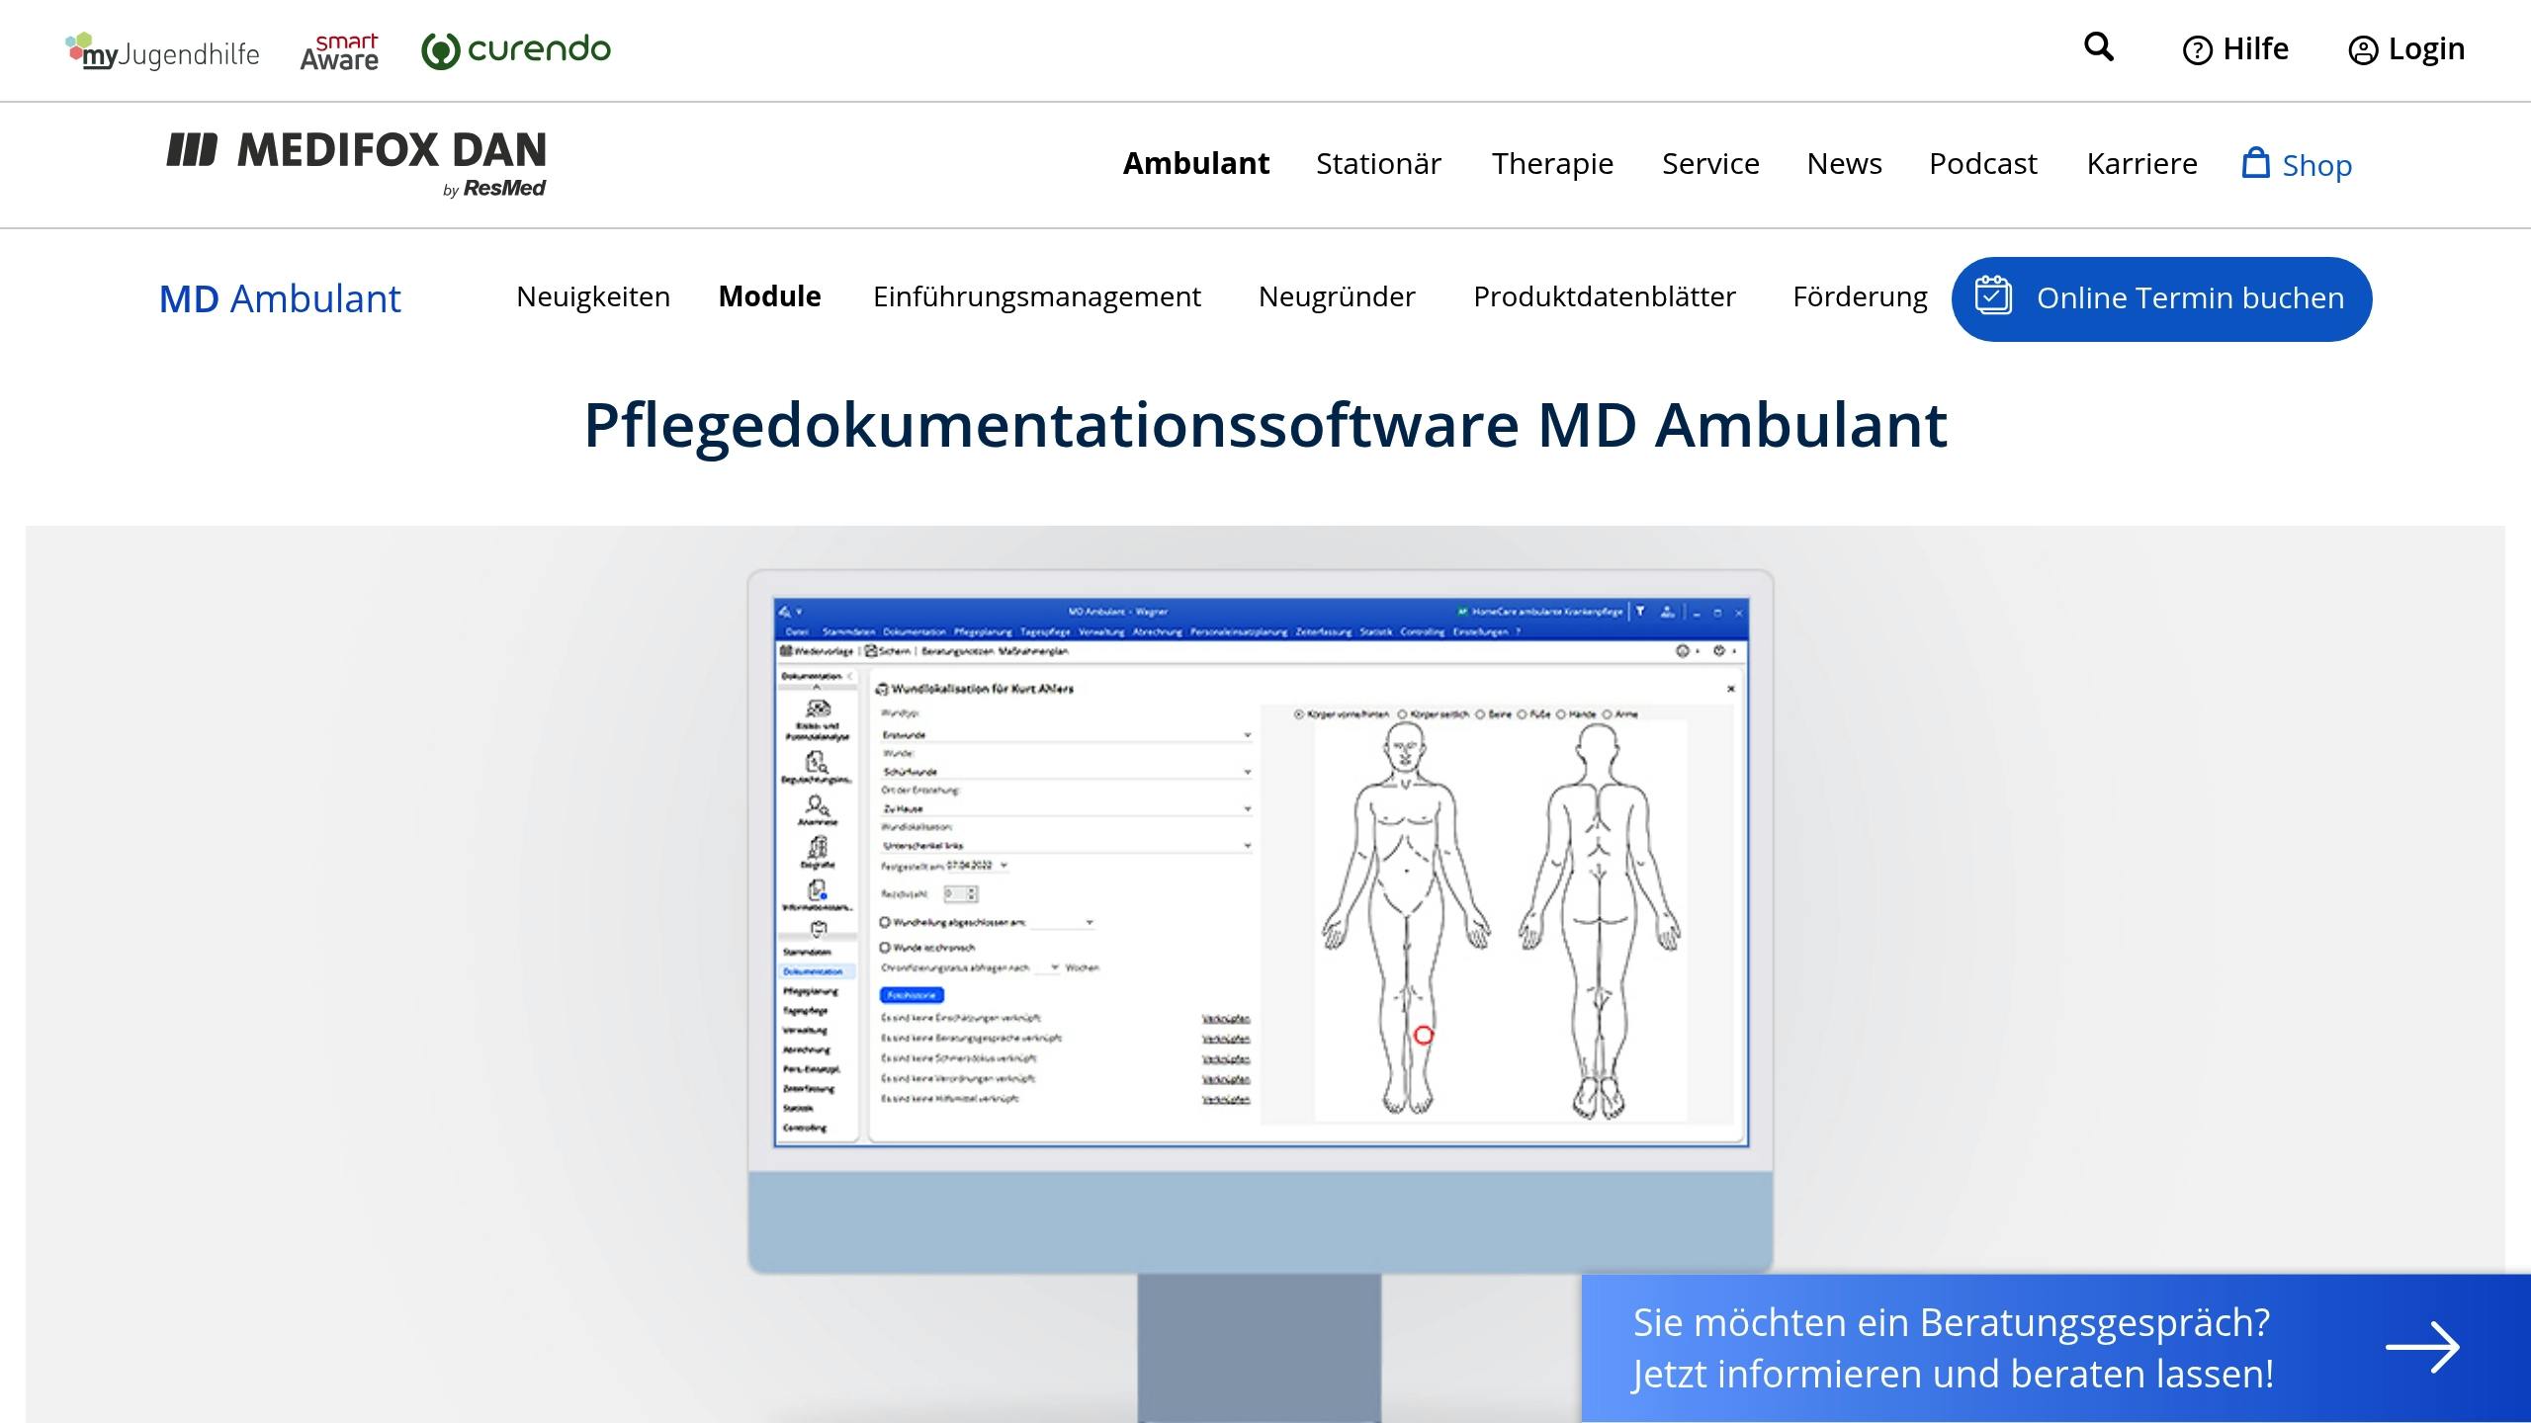Click the MEDIFOX DAN by ResMed logo

tap(356, 163)
